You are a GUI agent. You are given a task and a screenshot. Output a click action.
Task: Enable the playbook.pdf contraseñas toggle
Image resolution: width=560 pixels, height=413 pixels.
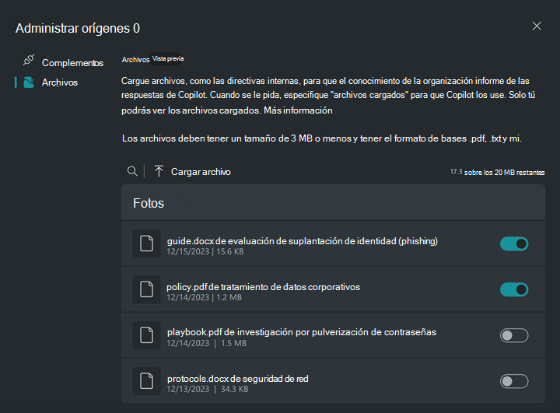click(x=514, y=335)
